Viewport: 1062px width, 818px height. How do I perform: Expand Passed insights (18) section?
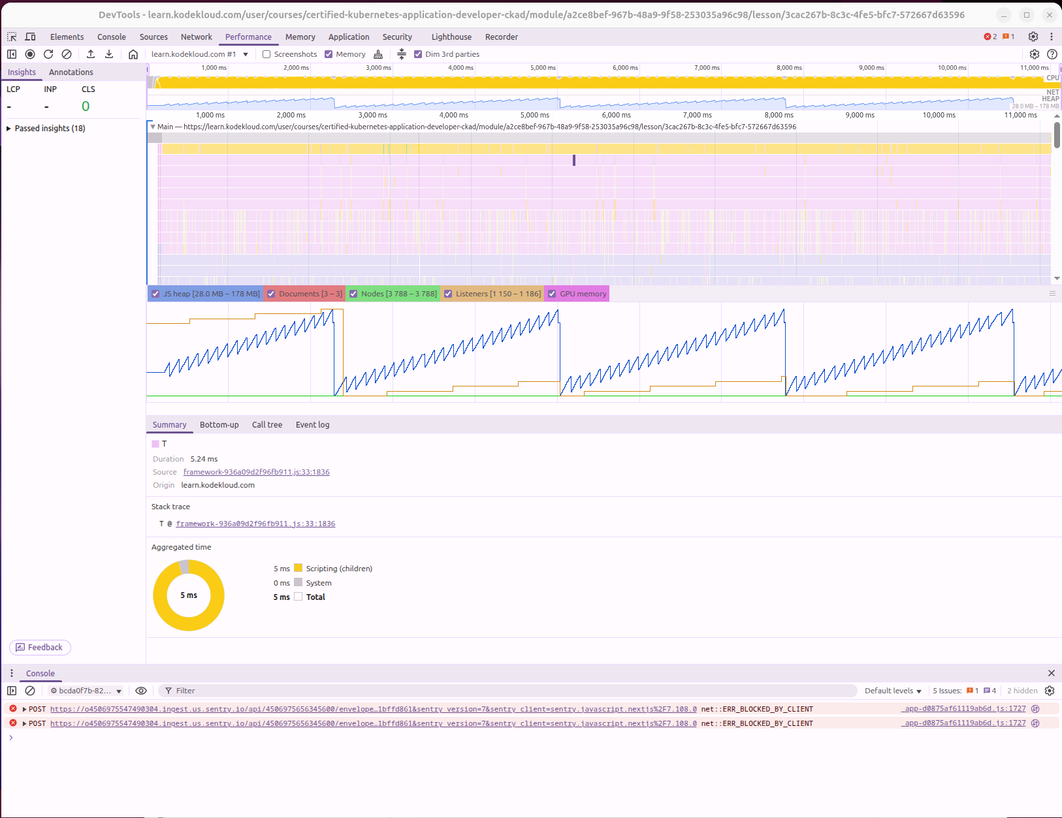[x=46, y=129]
